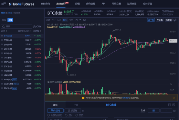Switch to 平仓 tab
This screenshot has width=179, height=120.
pos(76,105)
